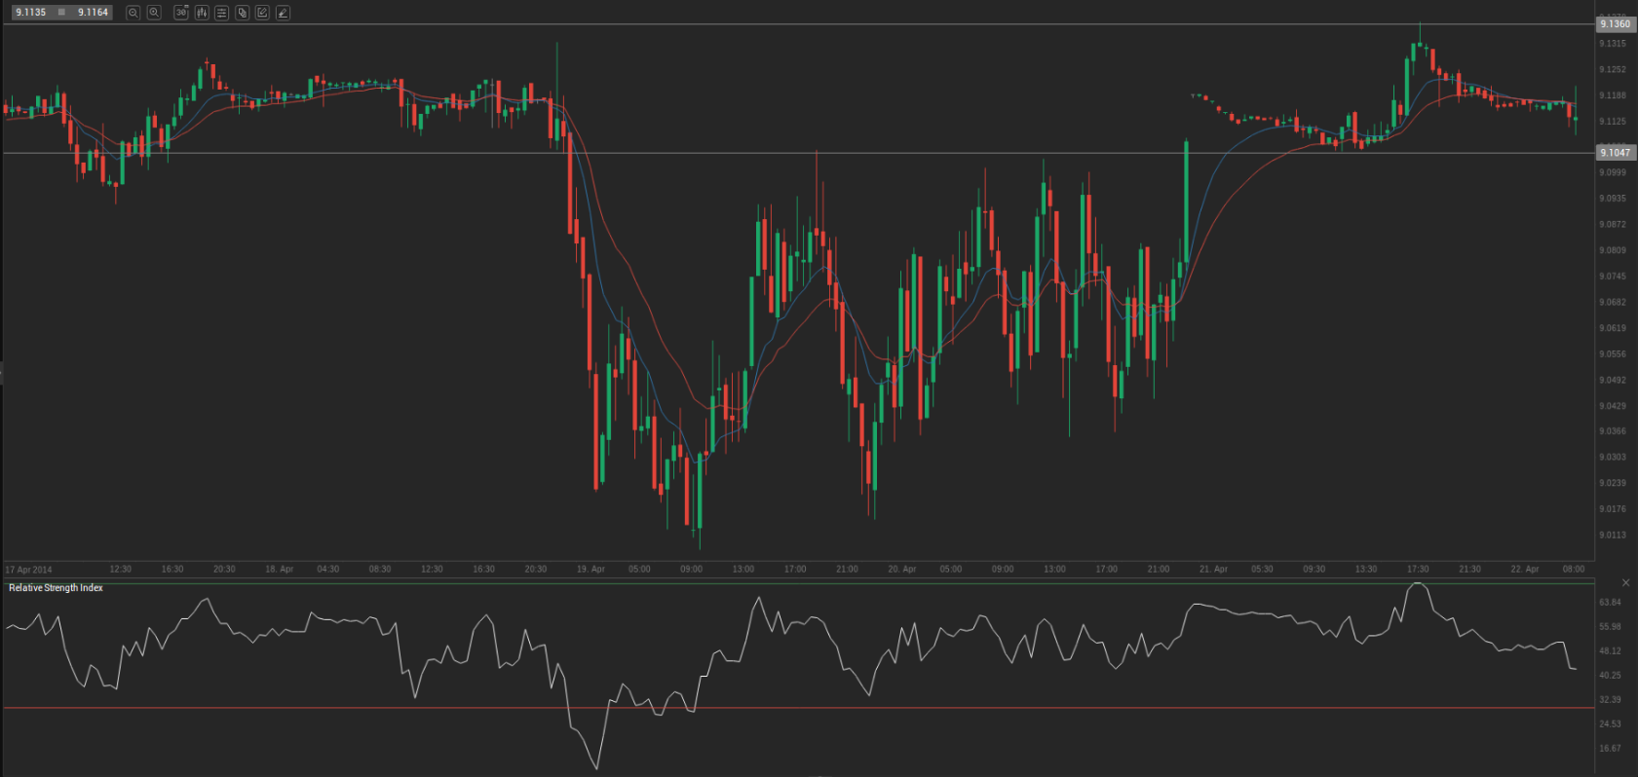This screenshot has height=777, width=1638.
Task: Click the ask price 9.1164
Action: tap(94, 13)
